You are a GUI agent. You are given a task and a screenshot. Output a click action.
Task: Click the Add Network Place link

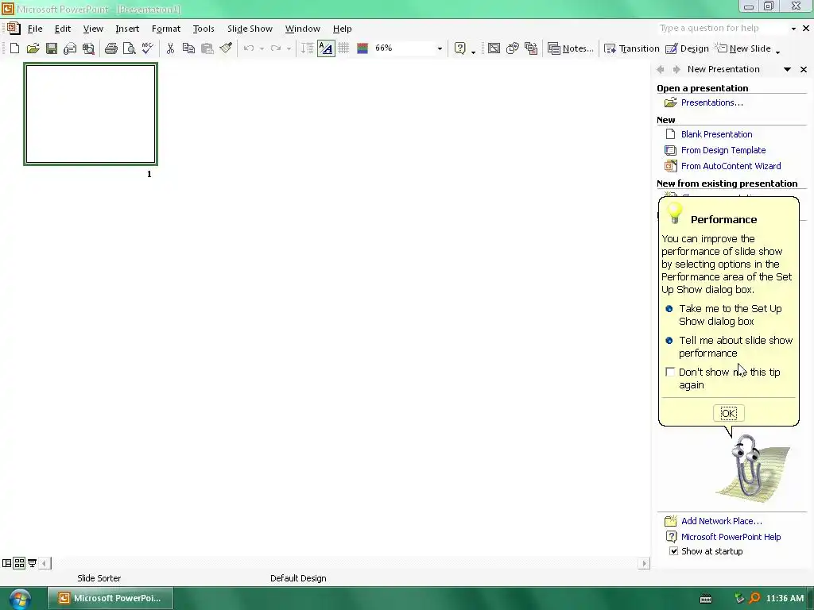722,521
